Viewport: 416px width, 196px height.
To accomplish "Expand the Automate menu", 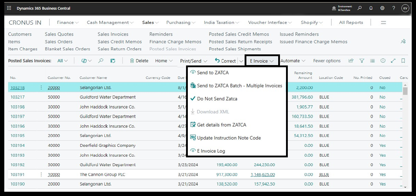I will coord(293,61).
